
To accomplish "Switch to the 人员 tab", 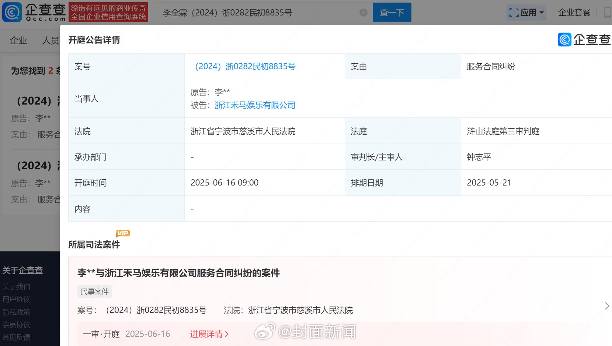I will click(x=51, y=40).
